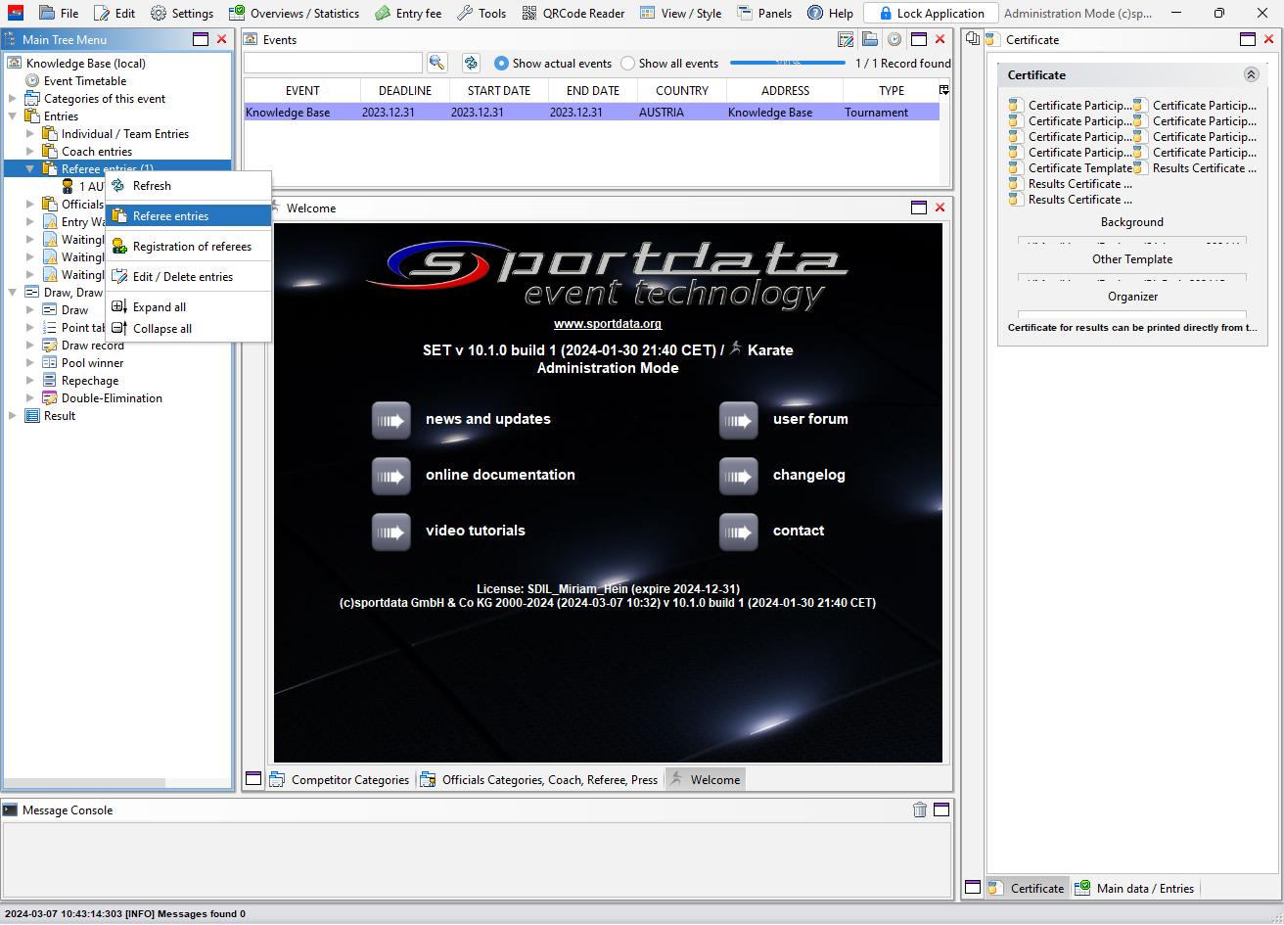Click the refresh icon in Events toolbar
This screenshot has height=925, width=1284.
click(471, 63)
